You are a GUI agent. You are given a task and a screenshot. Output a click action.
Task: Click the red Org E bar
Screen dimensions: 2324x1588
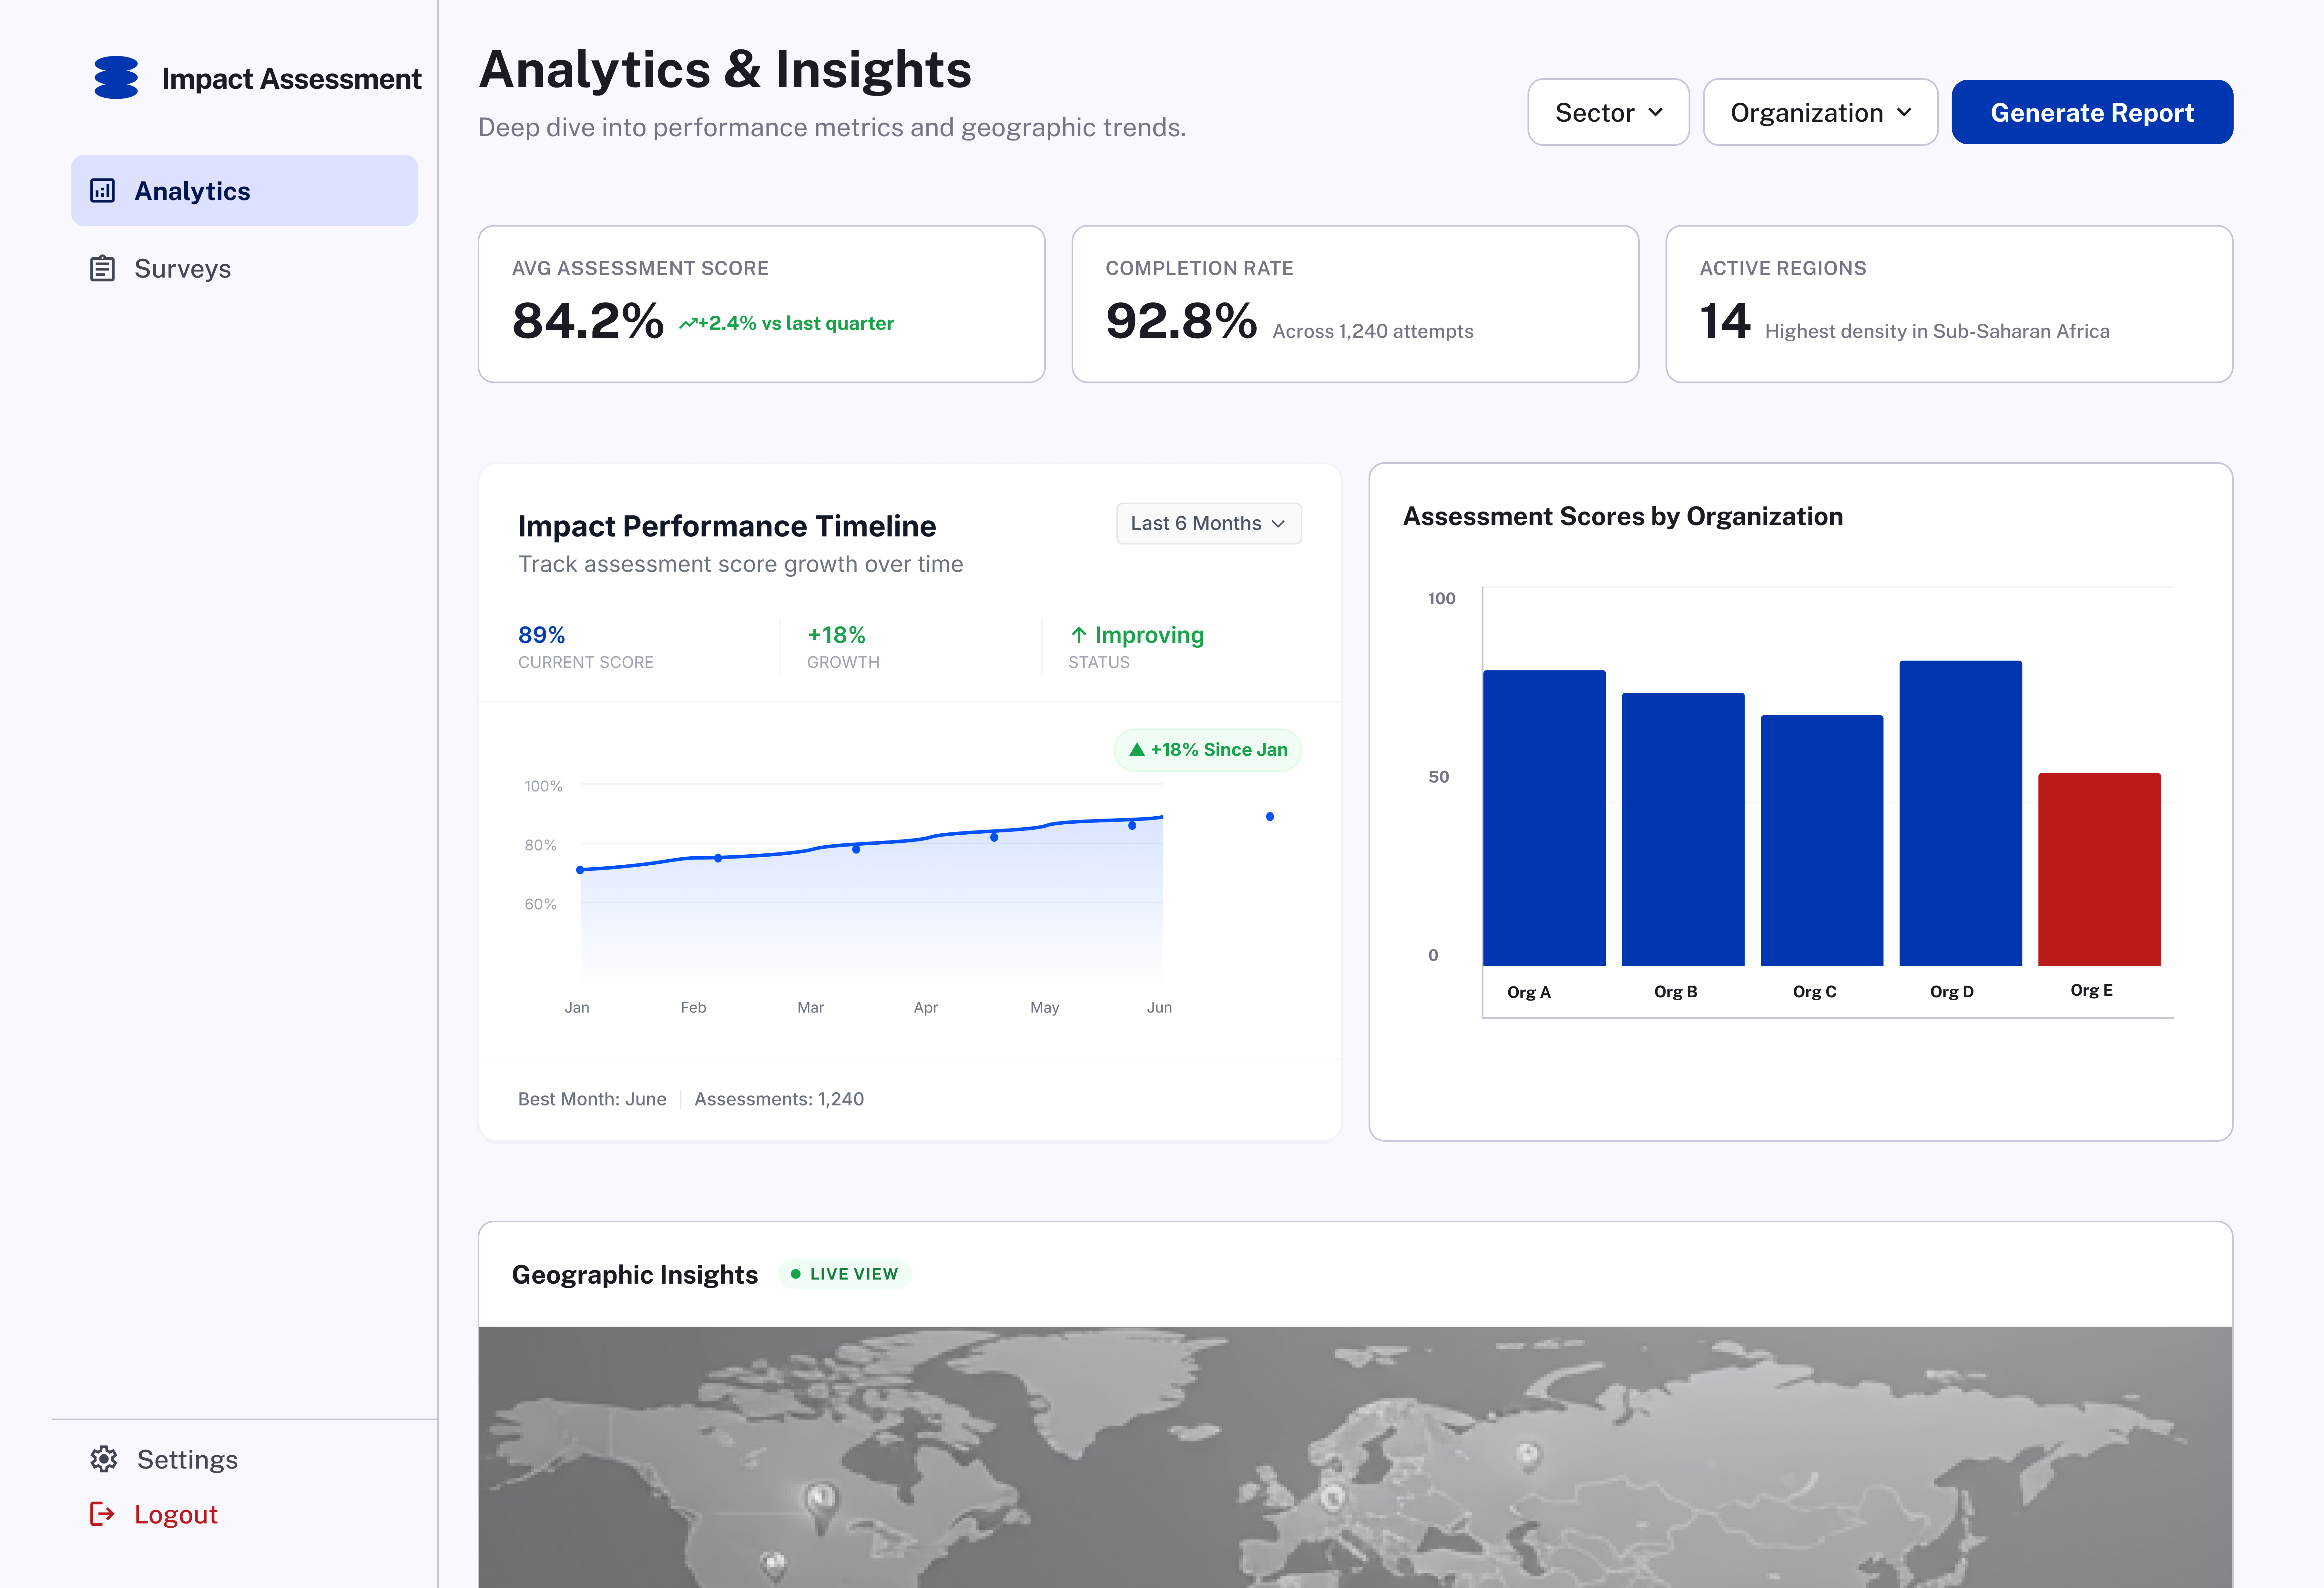click(x=2100, y=869)
